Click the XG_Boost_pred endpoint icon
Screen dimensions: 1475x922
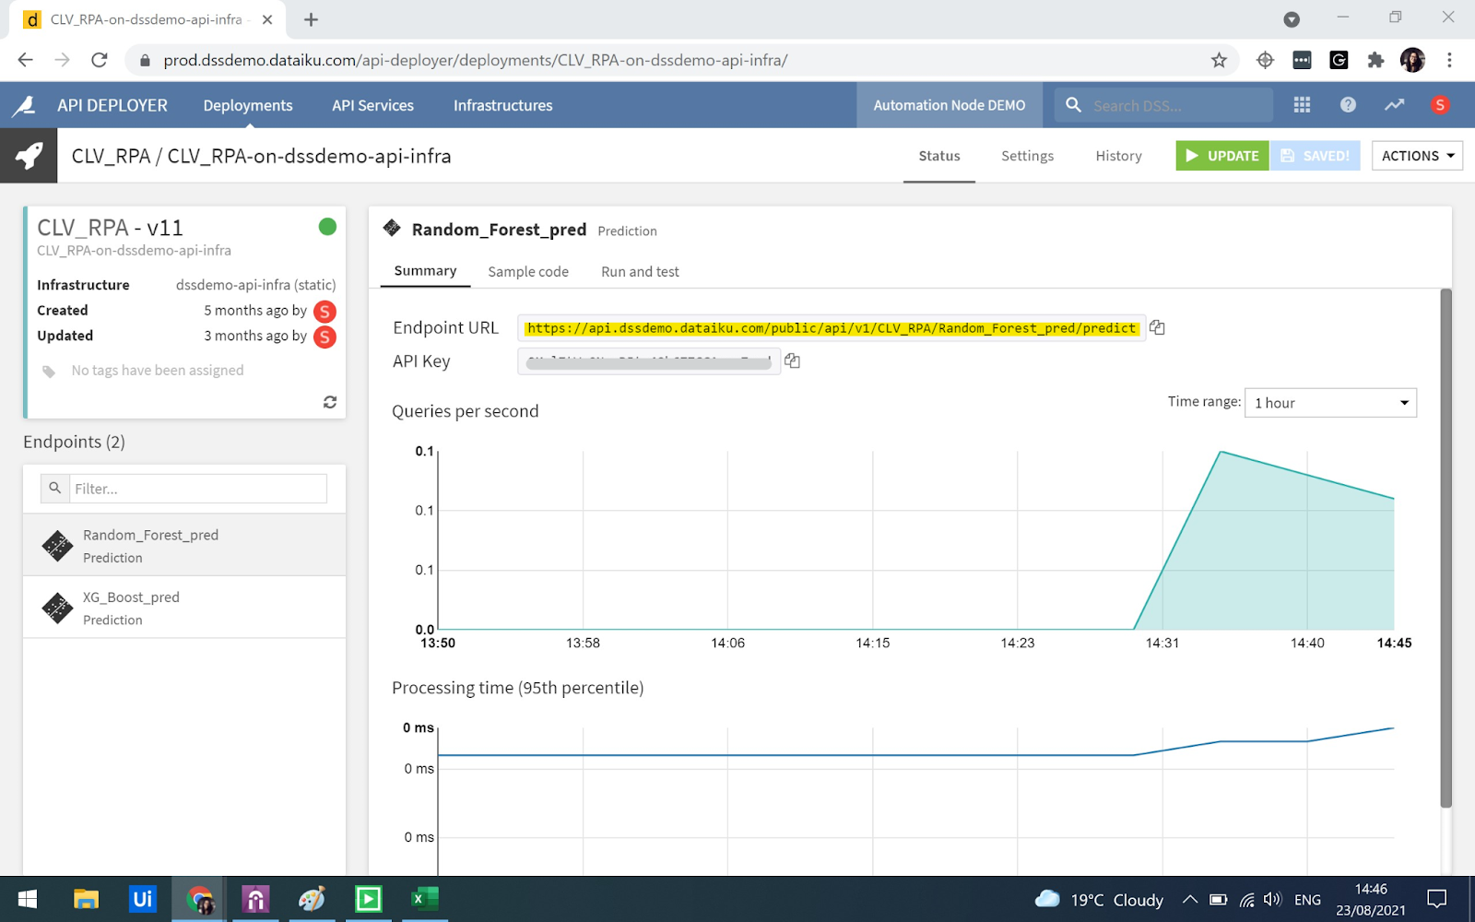tap(57, 608)
